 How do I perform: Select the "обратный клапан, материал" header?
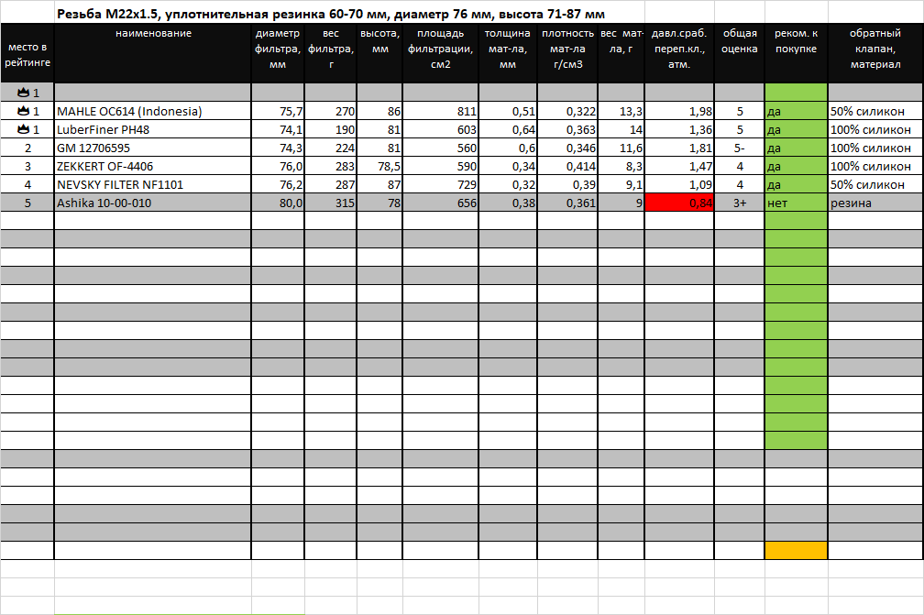[875, 54]
